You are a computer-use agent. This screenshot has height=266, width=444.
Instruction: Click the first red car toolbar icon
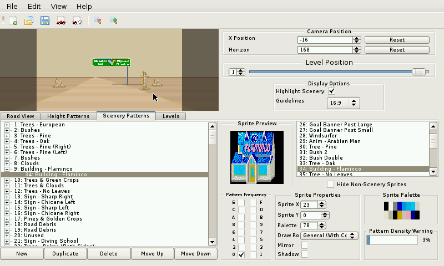62,21
